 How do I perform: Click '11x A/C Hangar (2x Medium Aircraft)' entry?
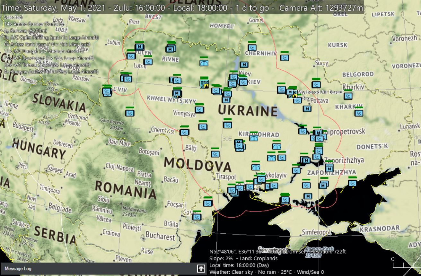click(44, 51)
